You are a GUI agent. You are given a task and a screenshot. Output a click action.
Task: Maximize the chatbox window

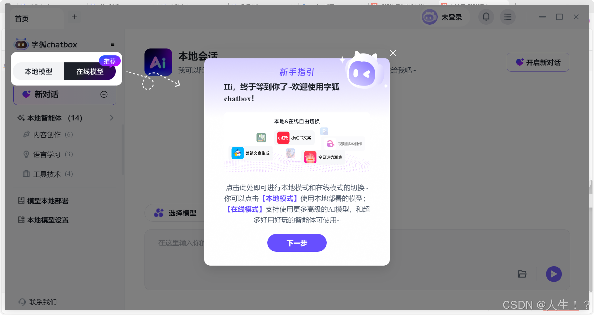[559, 17]
